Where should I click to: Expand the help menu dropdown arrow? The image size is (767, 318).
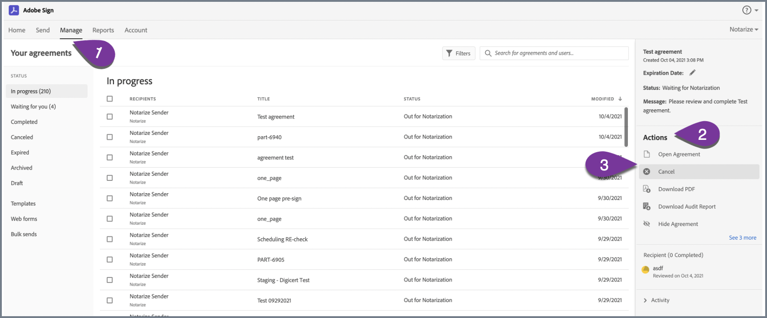(x=757, y=10)
